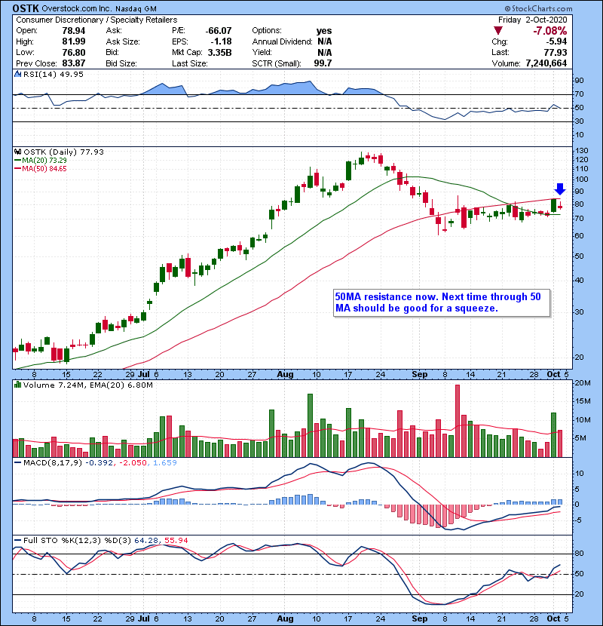Click Consumer Discretionary / Specialty Retailers text
The width and height of the screenshot is (603, 626).
click(x=96, y=19)
